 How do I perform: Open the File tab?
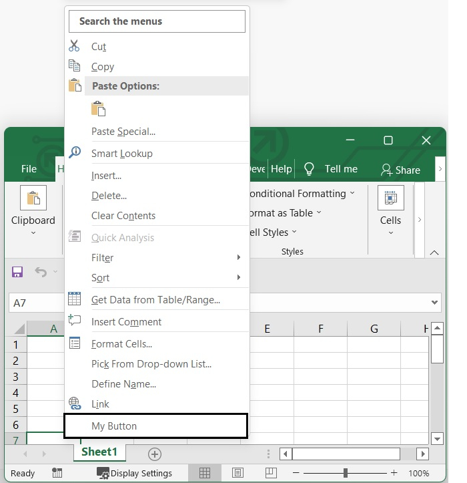tap(29, 169)
